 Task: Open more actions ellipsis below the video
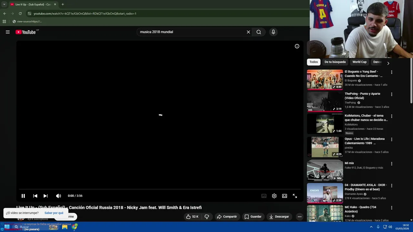[x=299, y=217]
